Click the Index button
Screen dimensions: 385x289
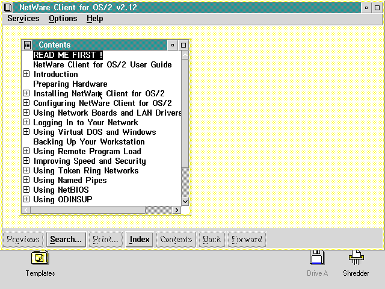(x=140, y=239)
